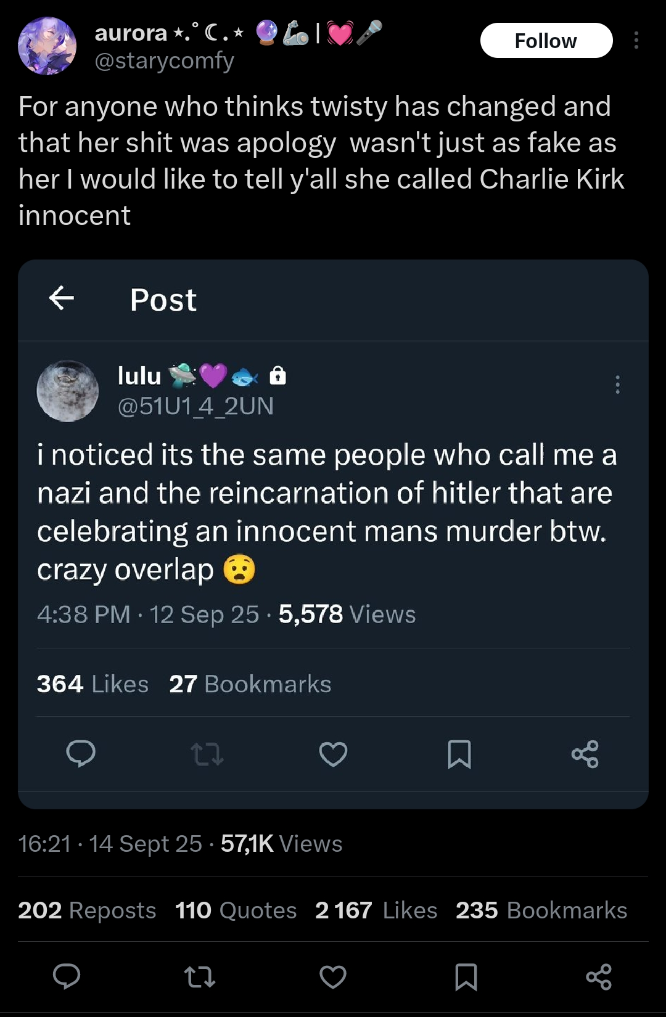Reply to lulu's quoted post
The width and height of the screenshot is (666, 1017).
[x=81, y=753]
